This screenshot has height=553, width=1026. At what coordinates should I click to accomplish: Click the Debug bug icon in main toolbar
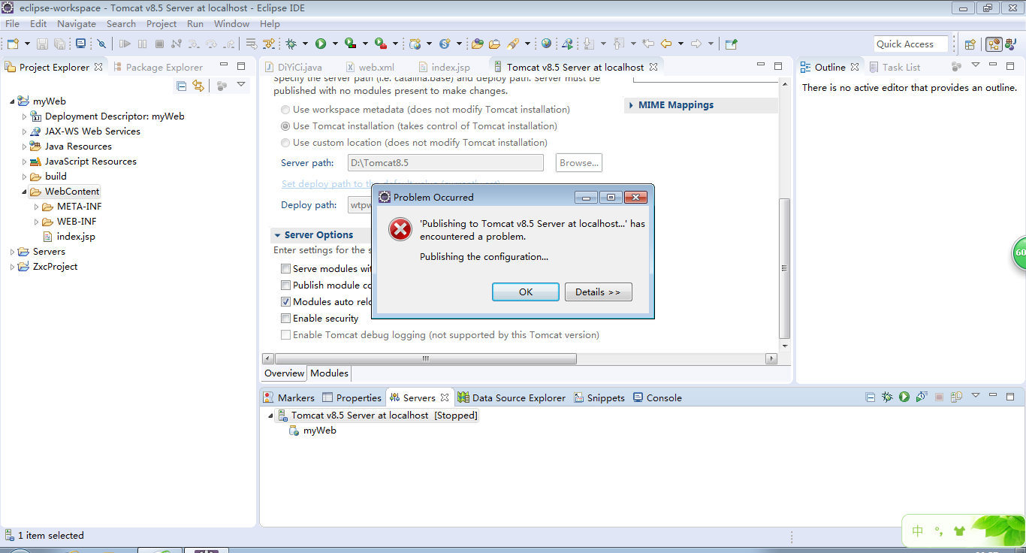pyautogui.click(x=291, y=44)
